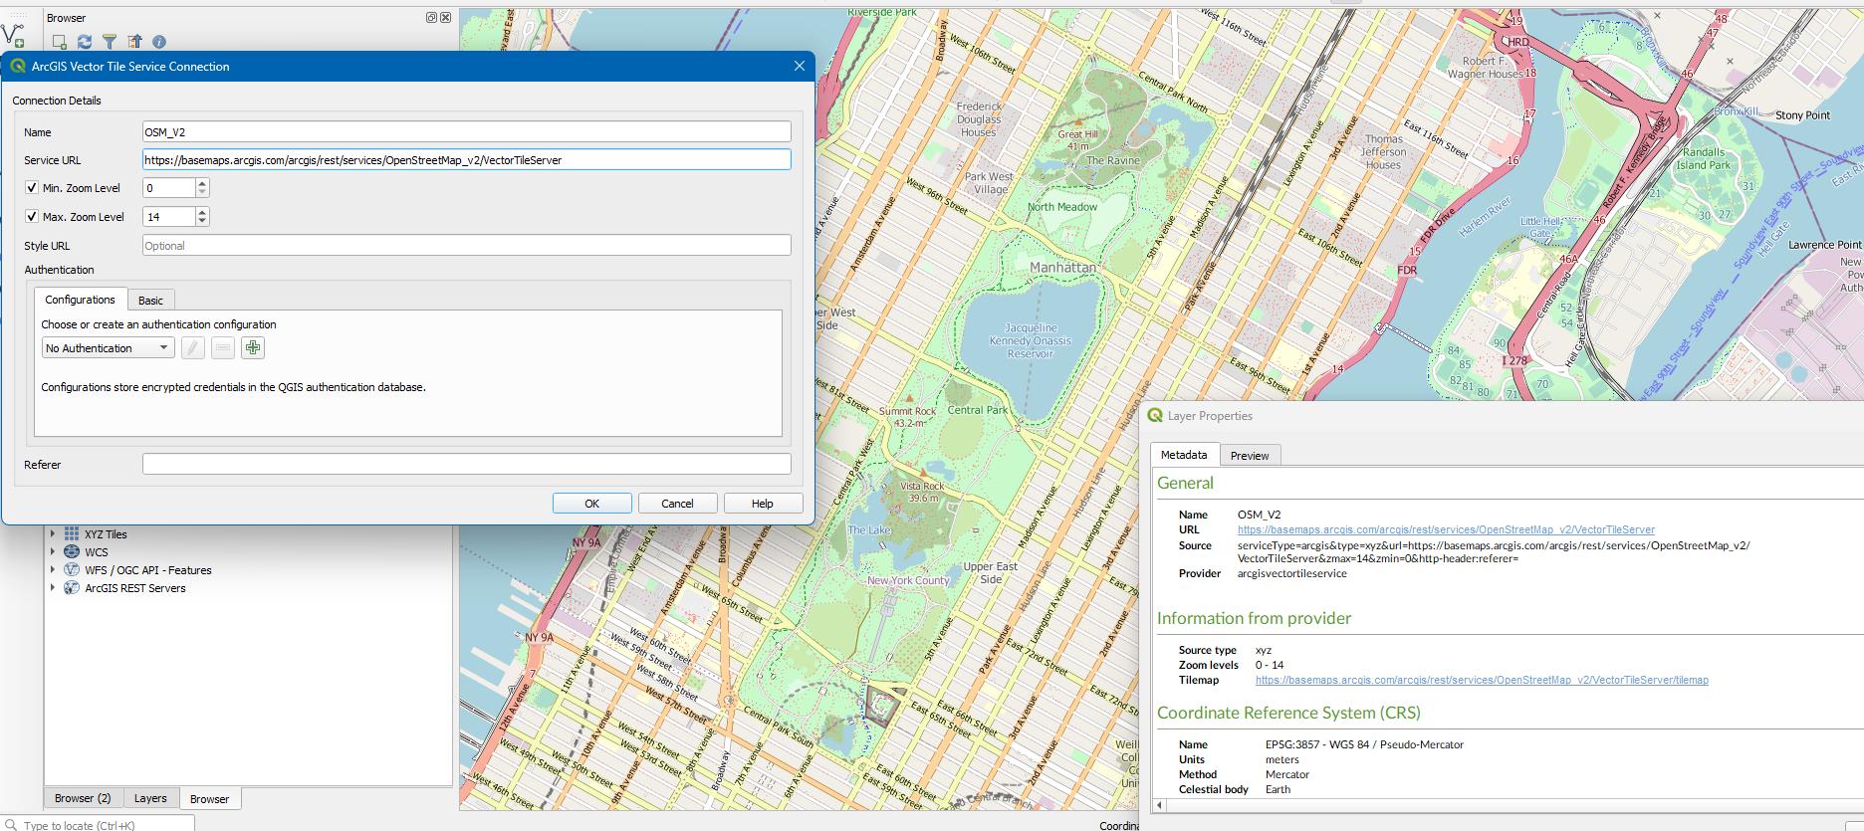
Task: Click the edit authentication configuration pencil icon
Action: (193, 347)
